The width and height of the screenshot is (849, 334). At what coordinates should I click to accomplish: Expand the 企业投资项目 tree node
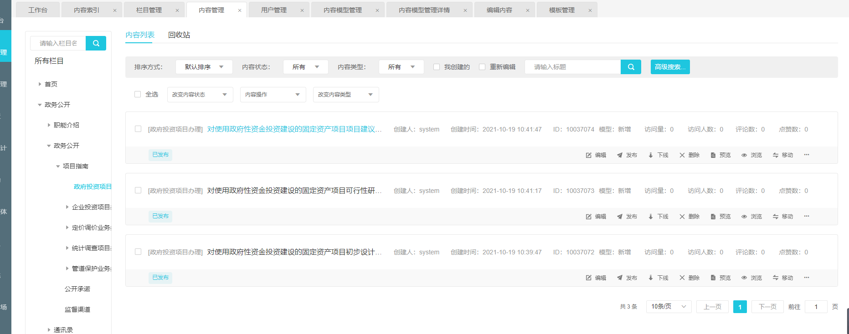(x=67, y=207)
